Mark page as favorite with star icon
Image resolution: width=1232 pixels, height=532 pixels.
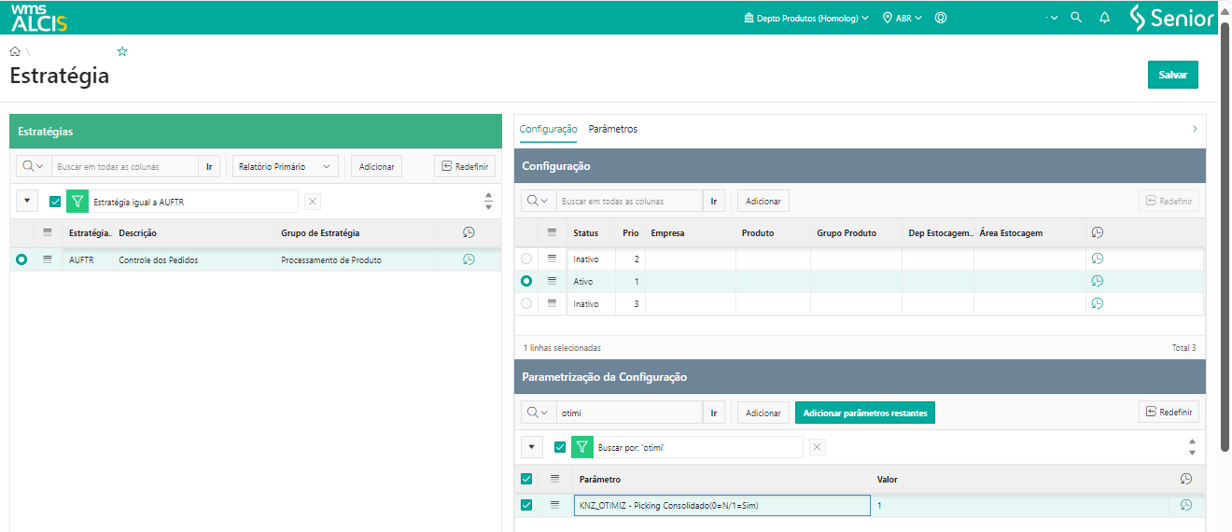click(122, 51)
